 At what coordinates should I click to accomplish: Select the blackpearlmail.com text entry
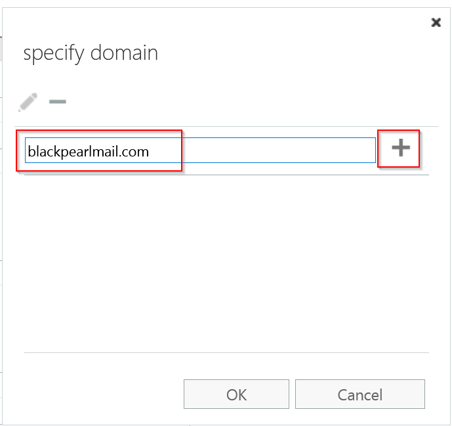point(89,152)
